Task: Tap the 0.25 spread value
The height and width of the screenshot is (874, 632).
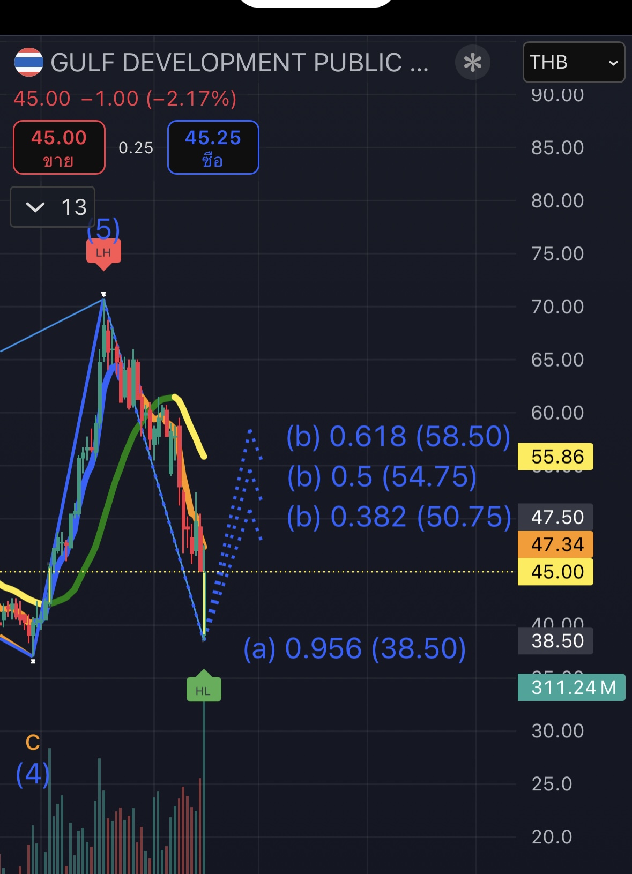Action: 136,148
